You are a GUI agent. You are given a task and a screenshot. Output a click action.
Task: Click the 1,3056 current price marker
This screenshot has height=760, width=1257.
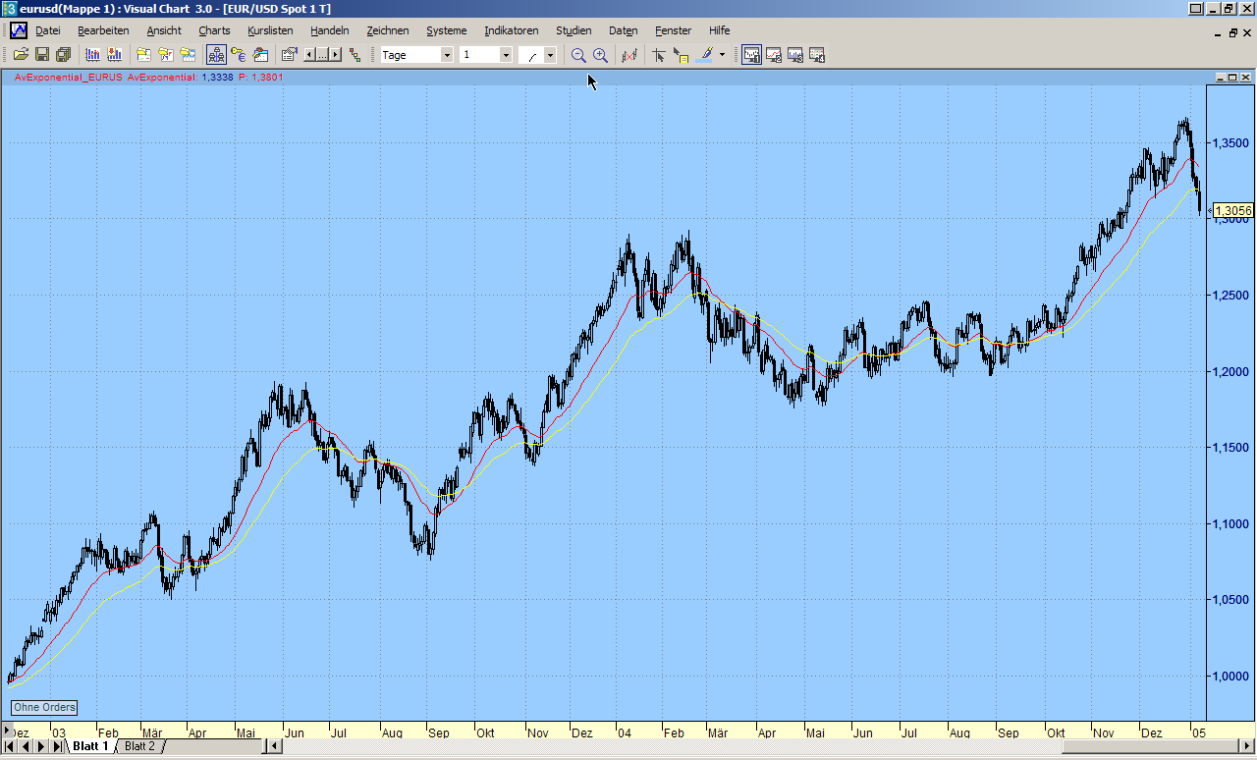click(x=1232, y=210)
